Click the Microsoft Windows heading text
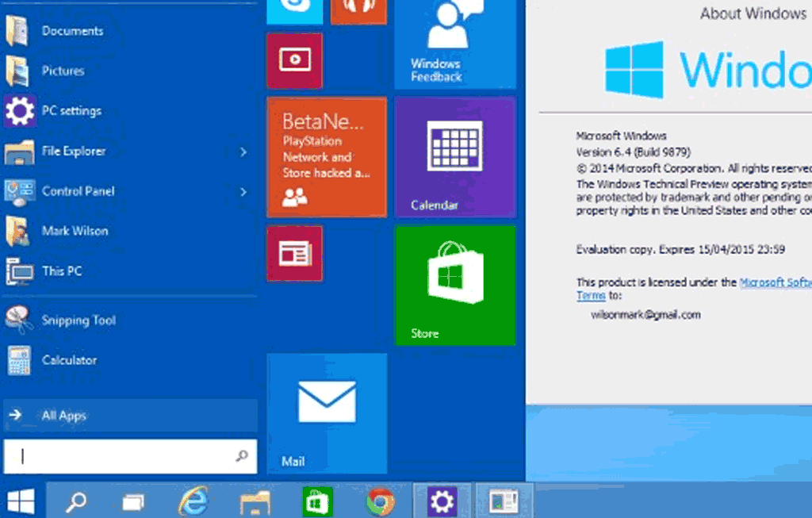Image resolution: width=812 pixels, height=518 pixels. (622, 136)
